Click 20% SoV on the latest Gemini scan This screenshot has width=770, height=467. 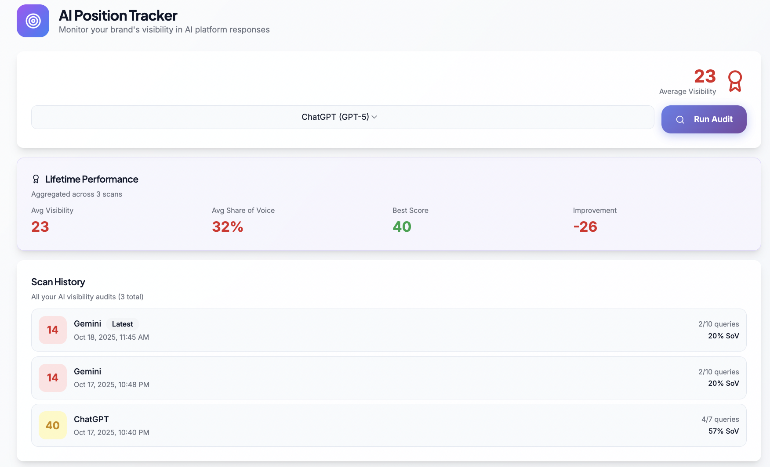coord(723,336)
